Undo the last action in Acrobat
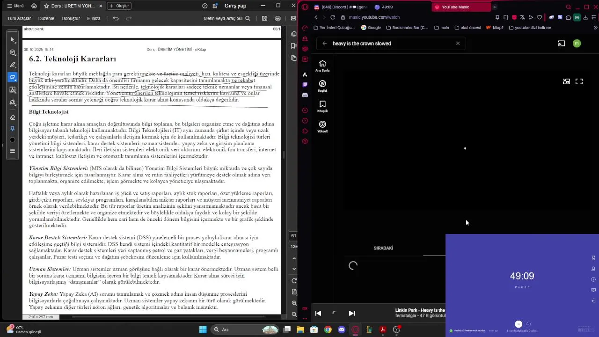The image size is (599, 337). 116,19
